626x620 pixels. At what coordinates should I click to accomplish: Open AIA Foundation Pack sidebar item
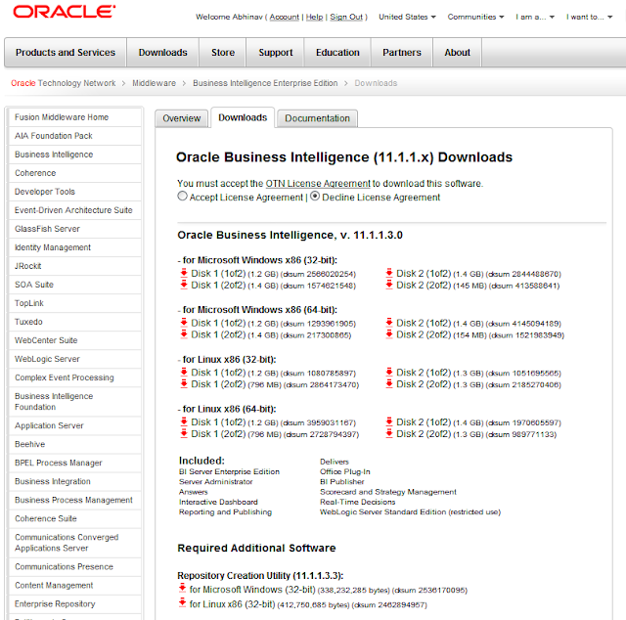75,136
